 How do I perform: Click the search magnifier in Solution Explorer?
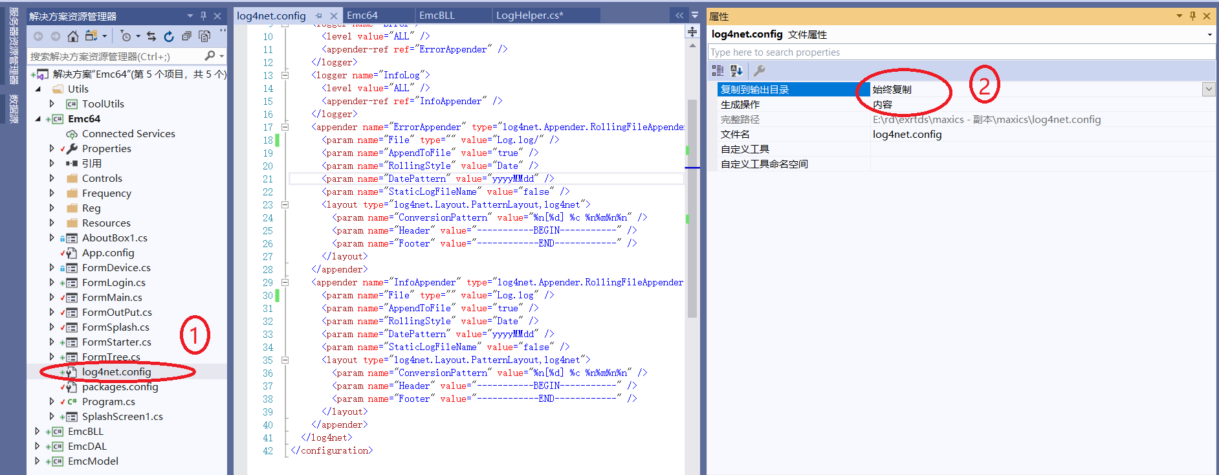pos(210,56)
